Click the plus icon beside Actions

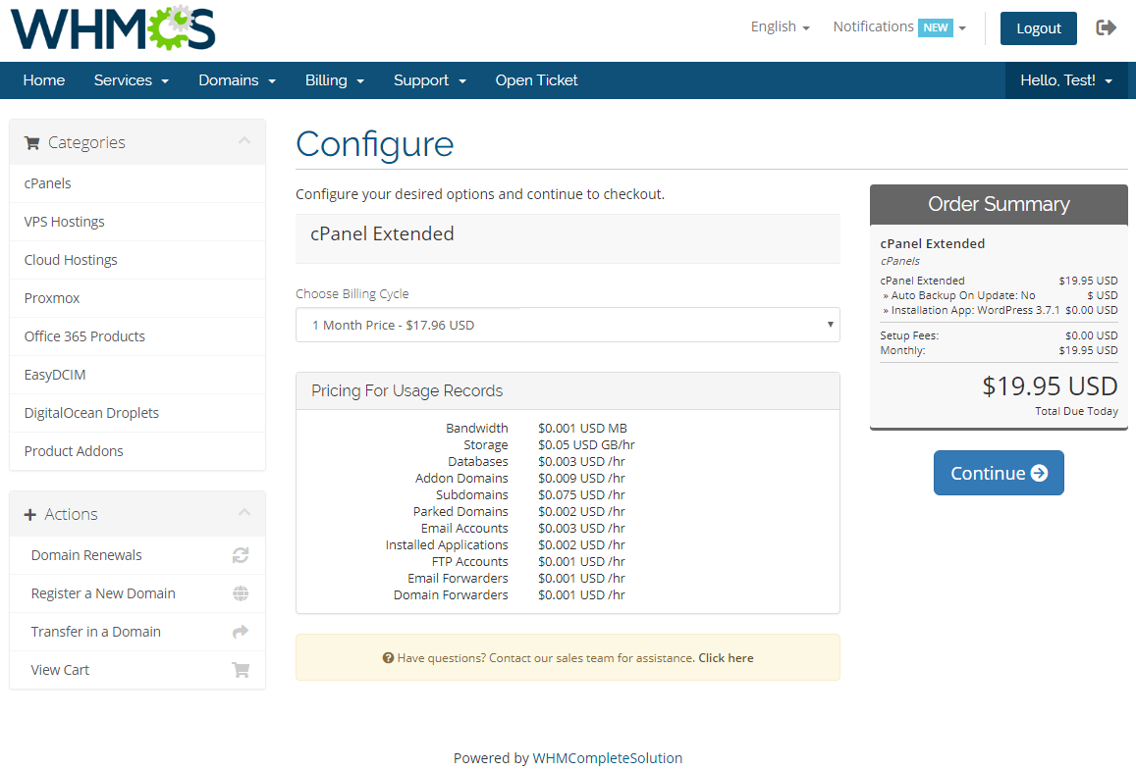[x=30, y=513]
